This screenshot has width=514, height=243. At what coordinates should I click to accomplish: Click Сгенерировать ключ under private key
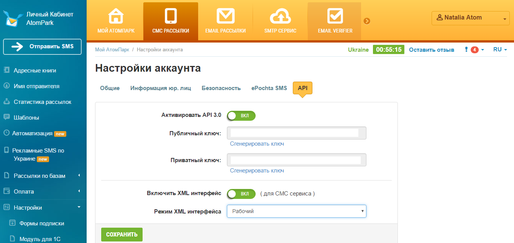pos(257,171)
